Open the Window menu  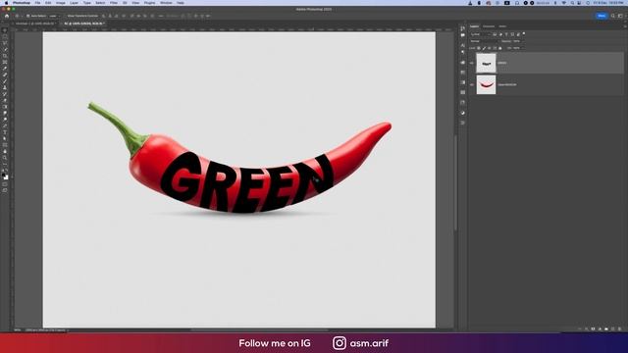pyautogui.click(x=166, y=3)
